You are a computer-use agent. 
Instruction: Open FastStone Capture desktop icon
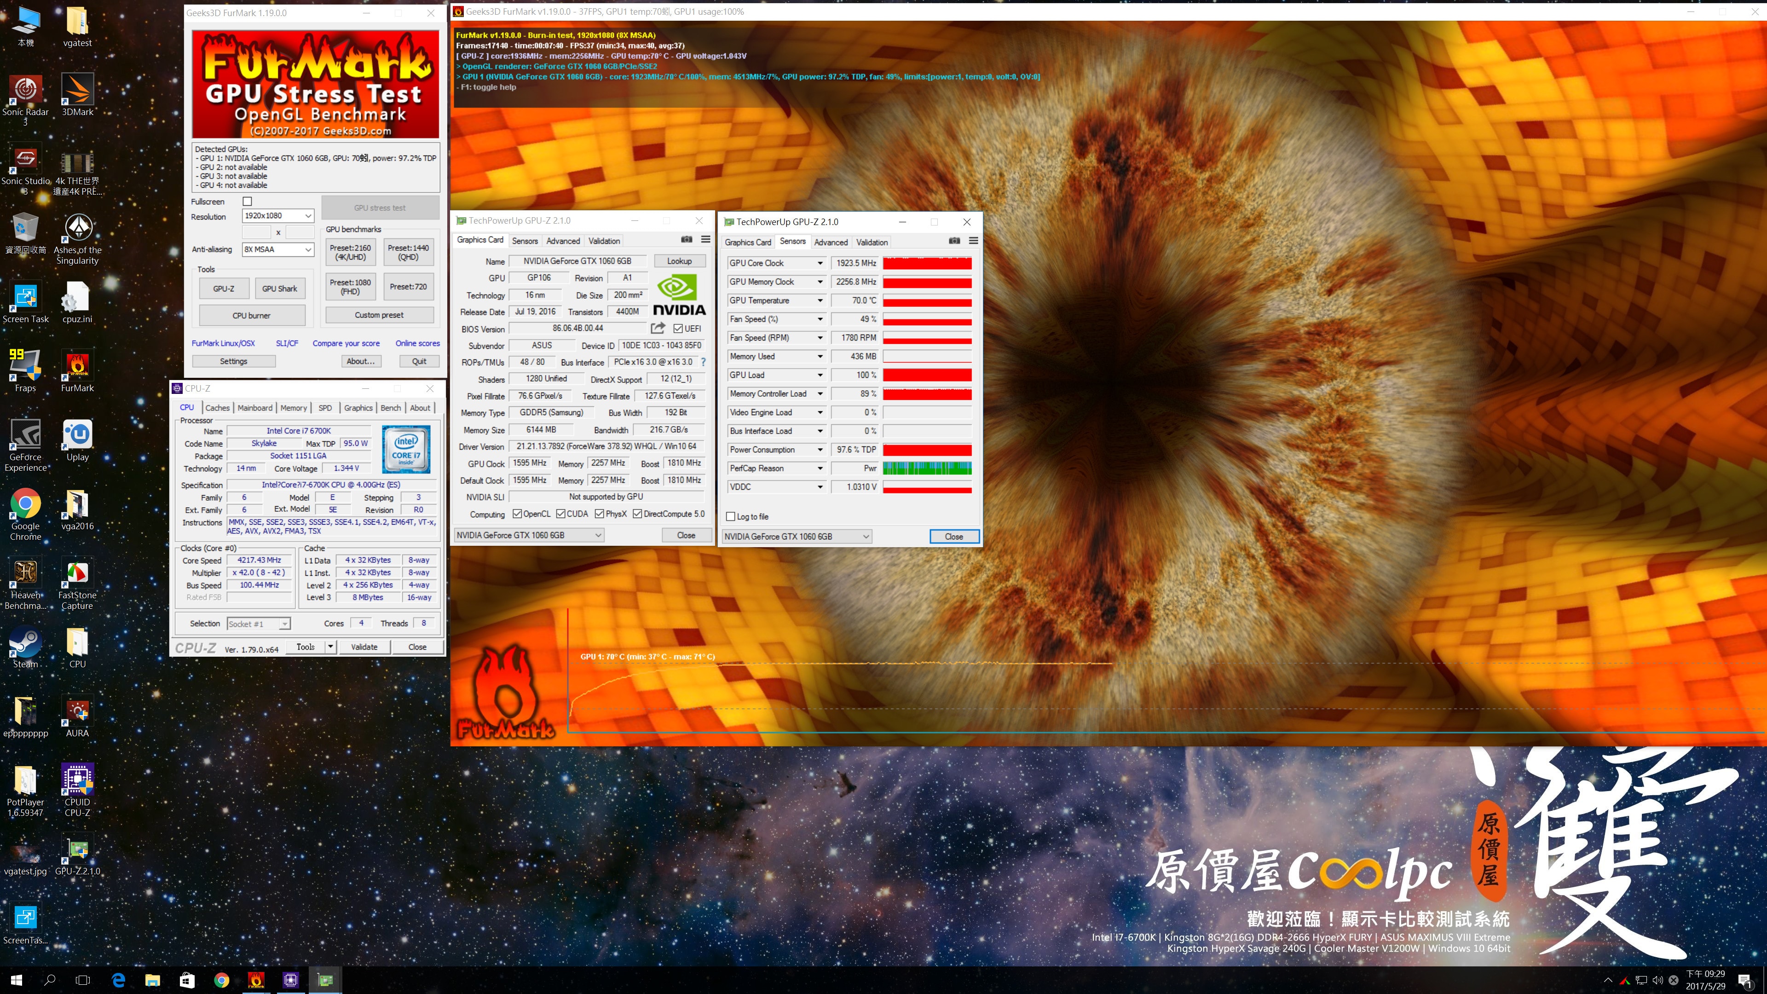click(77, 584)
